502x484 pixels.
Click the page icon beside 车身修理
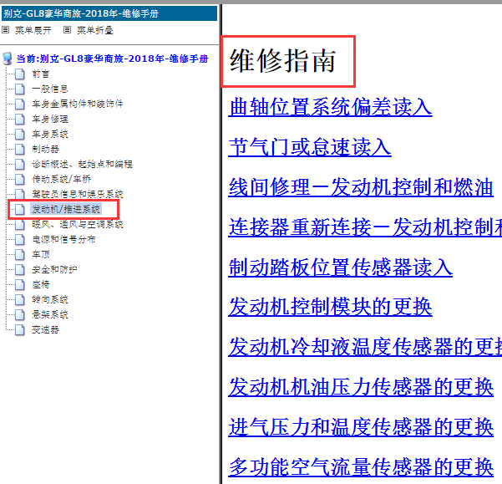(20, 120)
